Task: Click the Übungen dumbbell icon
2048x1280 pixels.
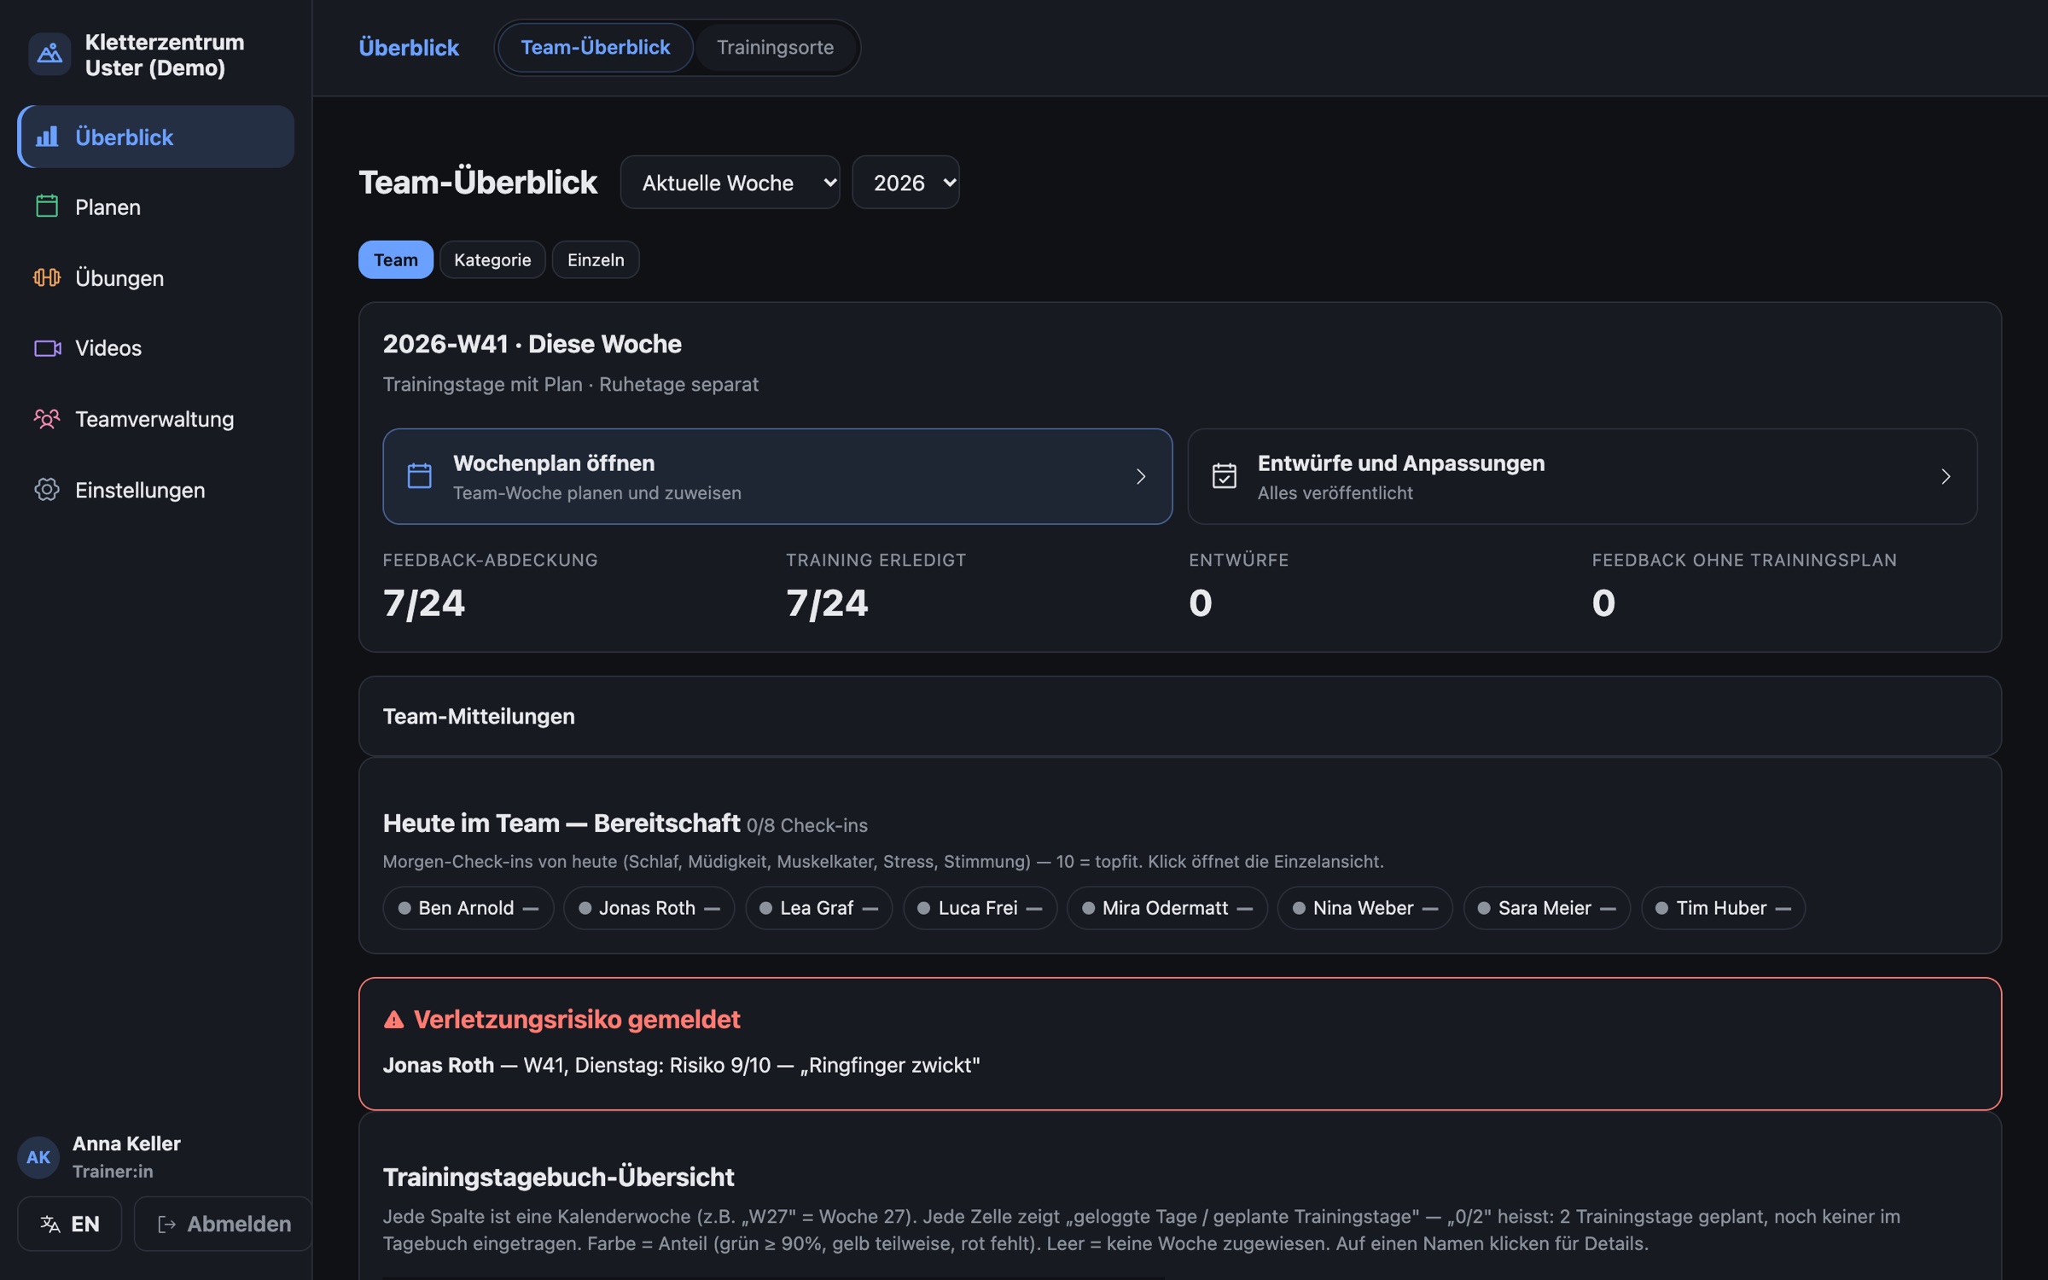Action: [47, 277]
